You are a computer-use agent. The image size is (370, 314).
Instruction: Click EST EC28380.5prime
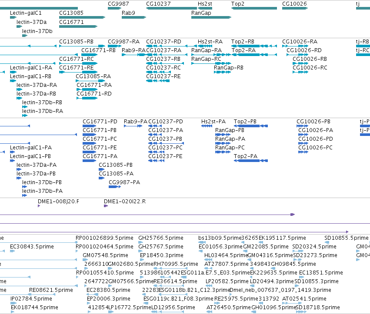[108, 290]
